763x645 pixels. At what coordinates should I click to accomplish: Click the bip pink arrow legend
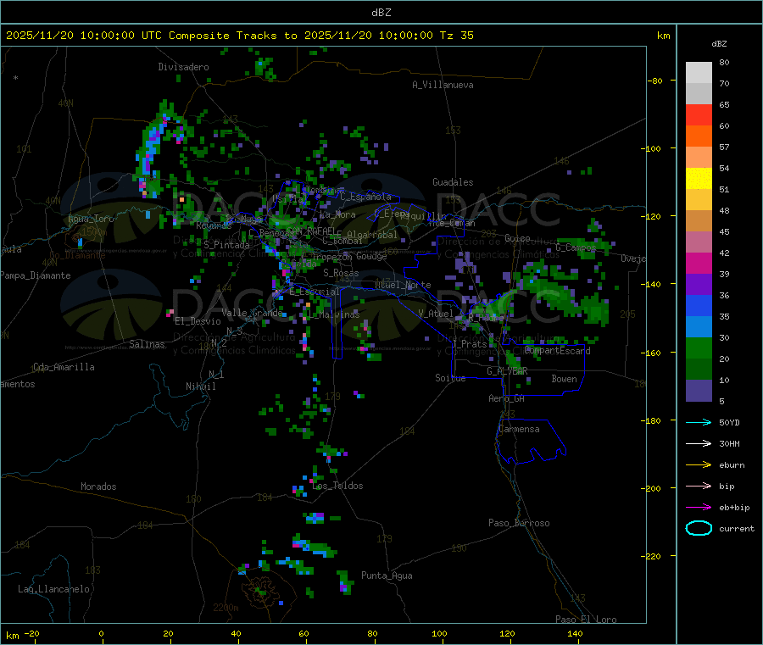[x=699, y=486]
